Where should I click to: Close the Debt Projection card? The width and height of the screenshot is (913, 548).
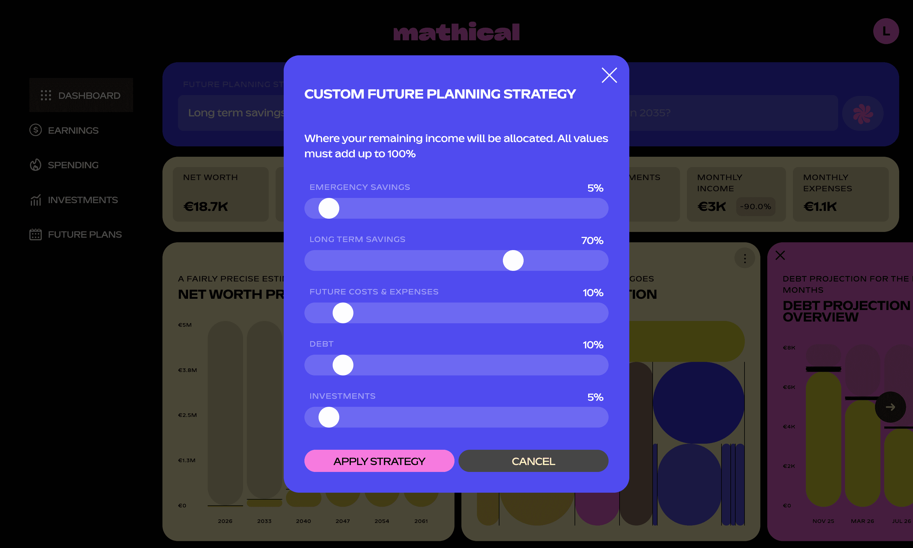click(780, 255)
